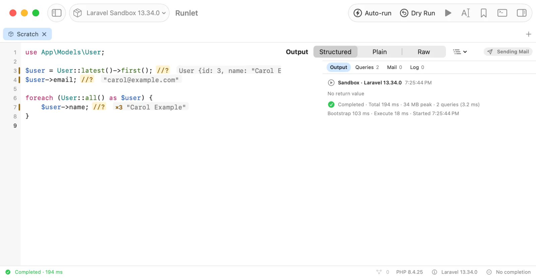
Task: Close the Scratch tab
Action: click(x=44, y=34)
